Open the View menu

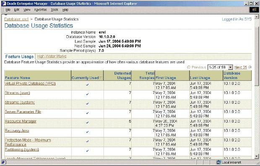[x=27, y=10]
